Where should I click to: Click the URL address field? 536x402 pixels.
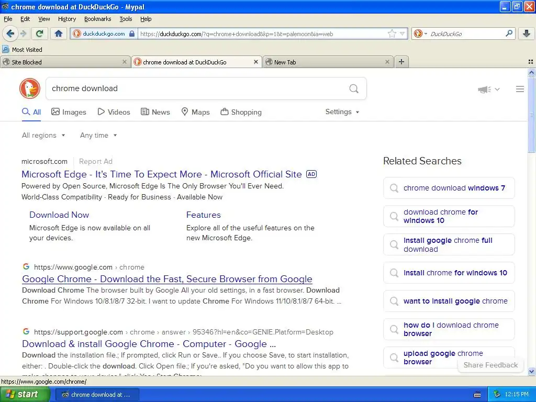coord(263,34)
